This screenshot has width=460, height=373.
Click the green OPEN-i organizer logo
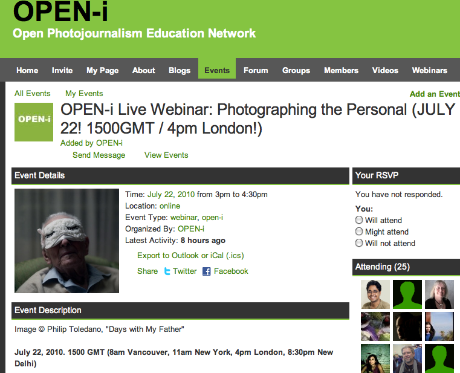(34, 122)
